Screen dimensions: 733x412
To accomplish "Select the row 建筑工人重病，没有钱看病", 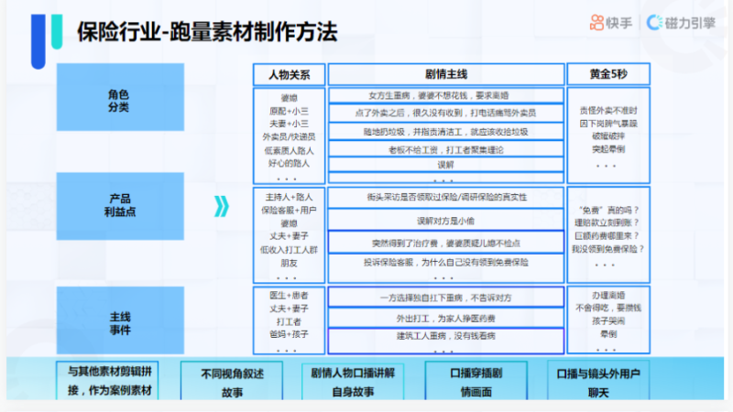I will point(446,341).
